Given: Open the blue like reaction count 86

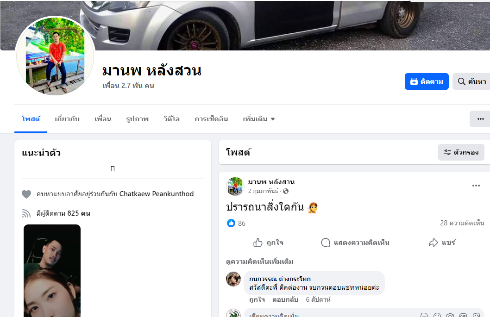Looking at the screenshot, I should (236, 223).
